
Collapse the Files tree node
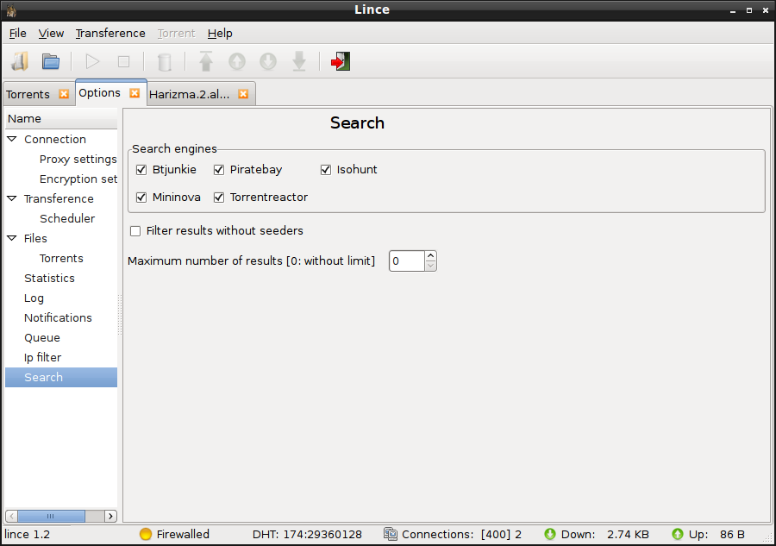(x=12, y=238)
